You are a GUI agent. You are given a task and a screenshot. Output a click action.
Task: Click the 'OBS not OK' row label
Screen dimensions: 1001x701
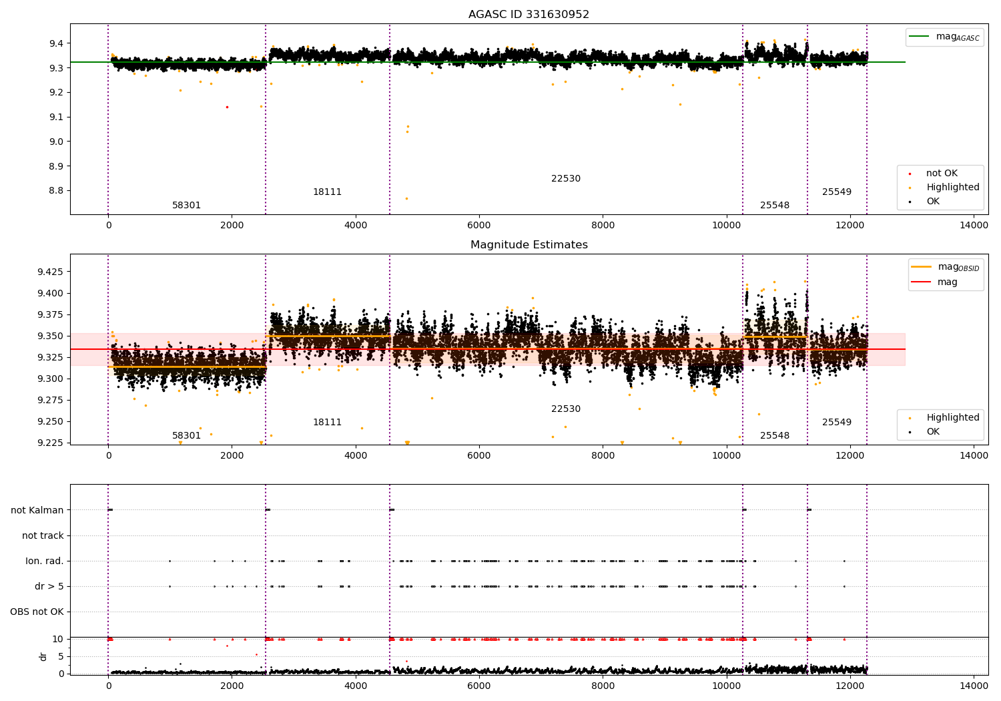(x=37, y=612)
